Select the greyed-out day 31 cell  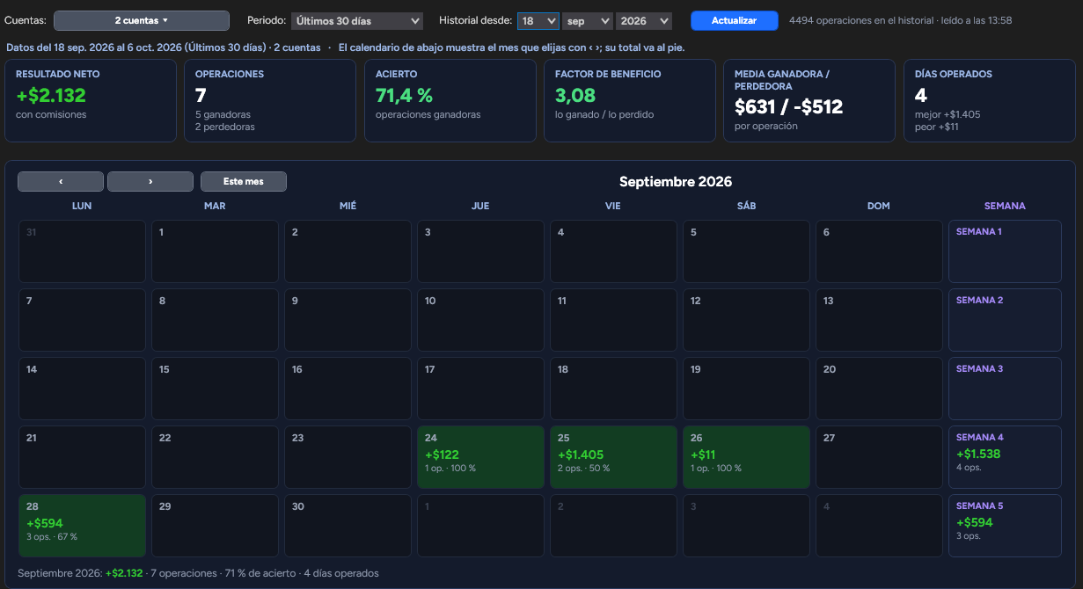point(82,251)
